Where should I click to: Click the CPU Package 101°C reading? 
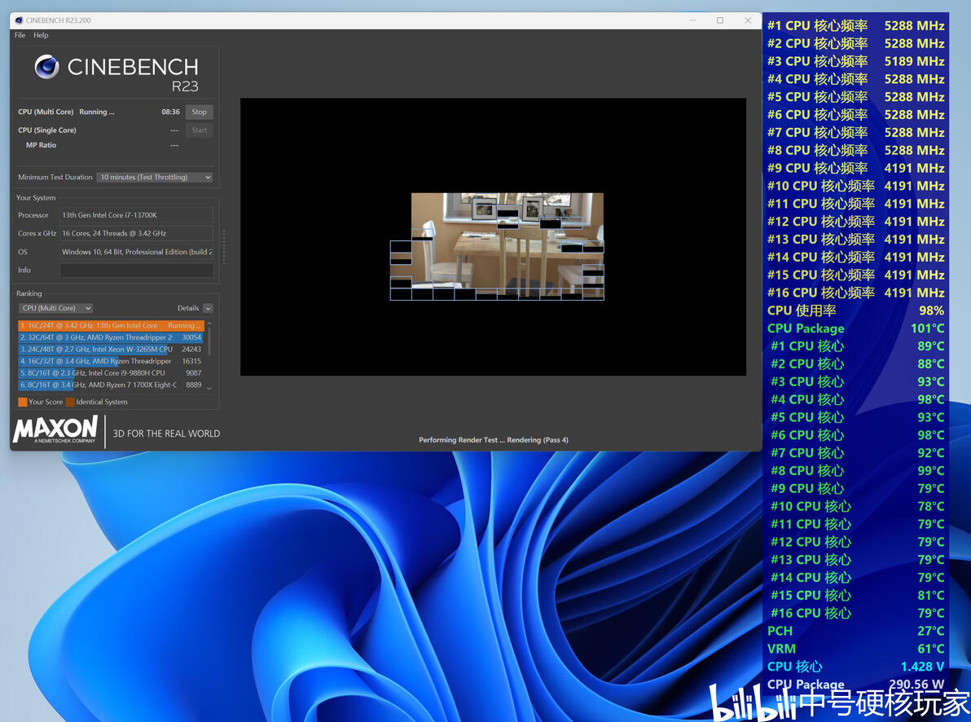928,328
